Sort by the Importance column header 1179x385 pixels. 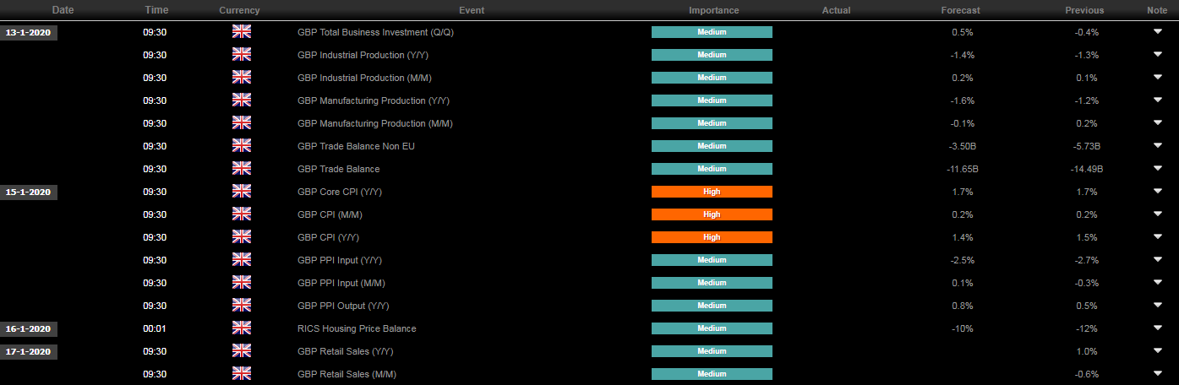click(x=713, y=10)
